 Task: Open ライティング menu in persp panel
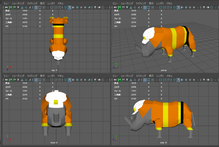(141, 3)
